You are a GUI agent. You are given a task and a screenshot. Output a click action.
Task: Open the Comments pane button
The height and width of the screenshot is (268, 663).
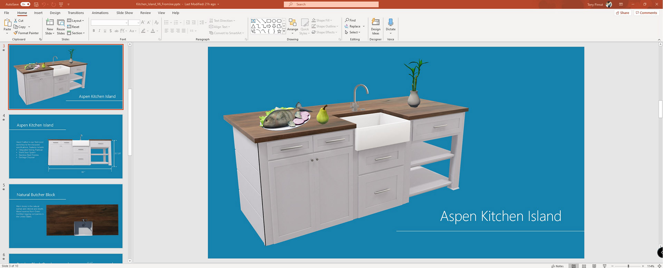(x=646, y=13)
